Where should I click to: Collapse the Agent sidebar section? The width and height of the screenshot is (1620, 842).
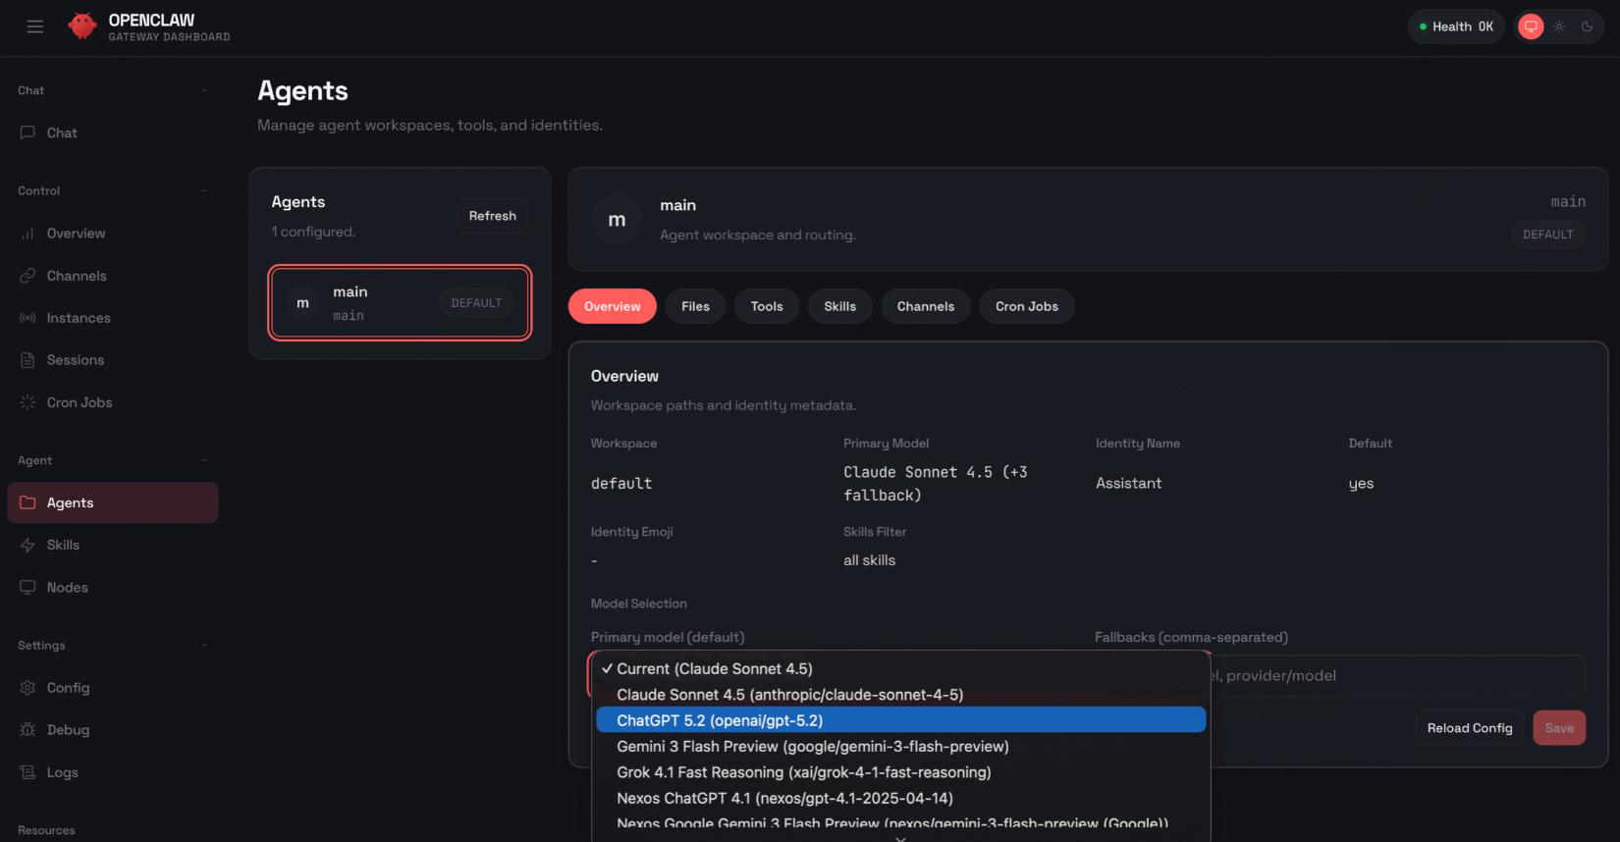pyautogui.click(x=204, y=460)
